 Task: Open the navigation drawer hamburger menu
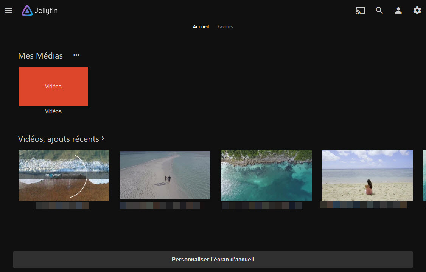[8, 10]
